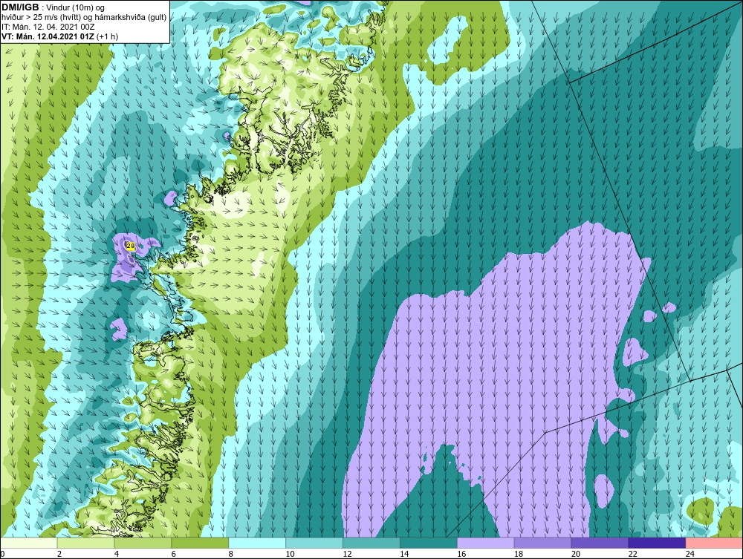Click the 14-16 m/s dark teal swatch

coord(429,543)
